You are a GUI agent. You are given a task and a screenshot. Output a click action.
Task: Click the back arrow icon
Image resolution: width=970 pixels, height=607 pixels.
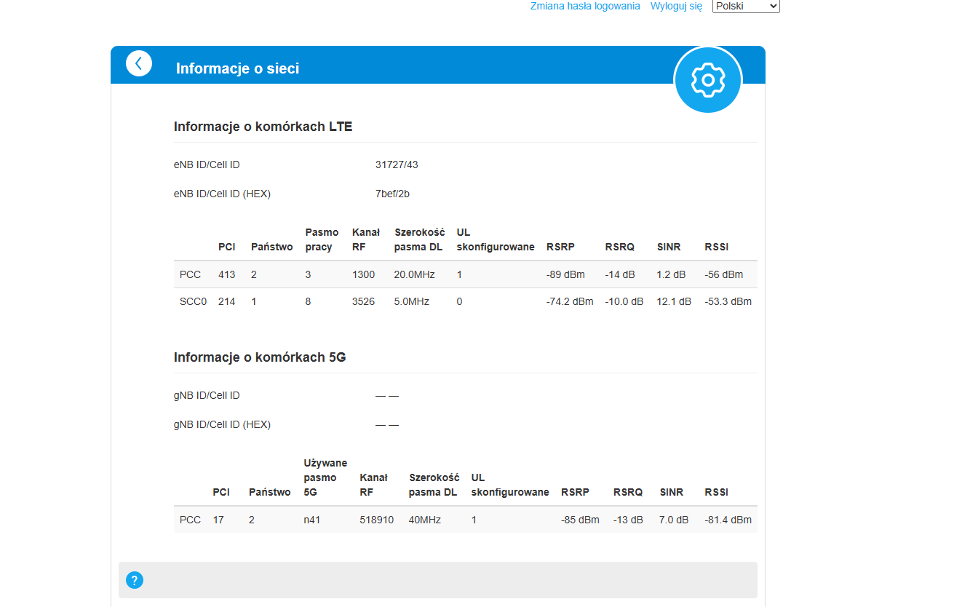click(x=139, y=63)
